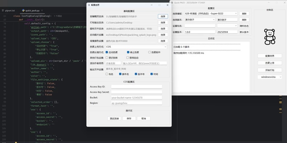Click the text file icon on pipset.txt tab
The image size is (287, 143).
3,11
